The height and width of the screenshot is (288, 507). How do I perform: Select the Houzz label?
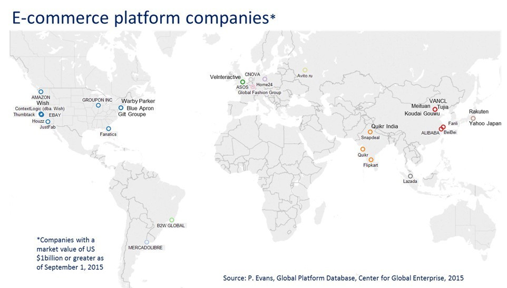point(38,121)
